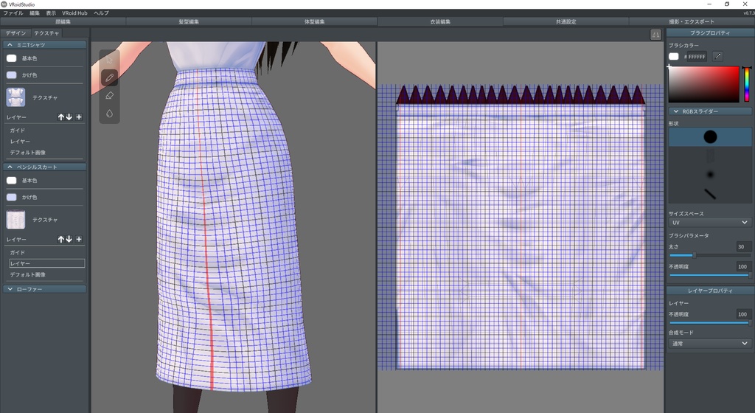Image resolution: width=755 pixels, height=413 pixels.
Task: Pick a color with the eyedropper button
Action: point(717,56)
